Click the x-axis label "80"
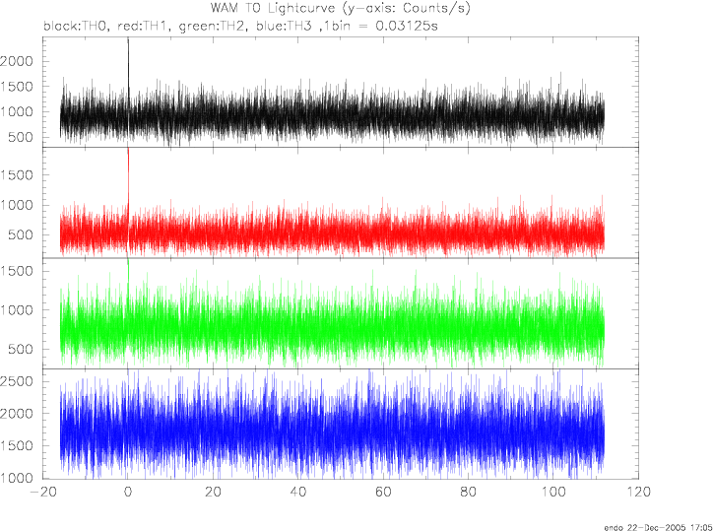The width and height of the screenshot is (713, 531). tap(469, 493)
